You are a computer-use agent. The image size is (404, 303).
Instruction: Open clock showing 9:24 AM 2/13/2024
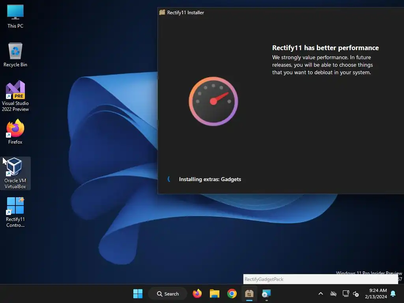click(x=376, y=294)
